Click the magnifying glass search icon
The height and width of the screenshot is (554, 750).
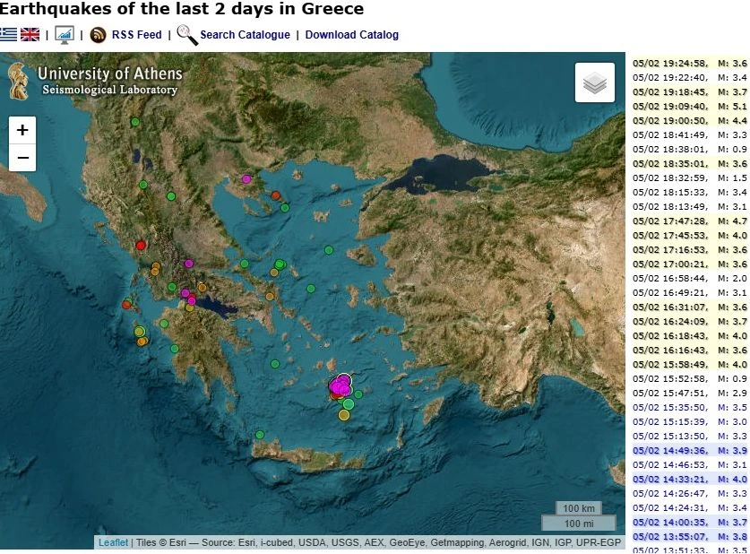(x=187, y=35)
